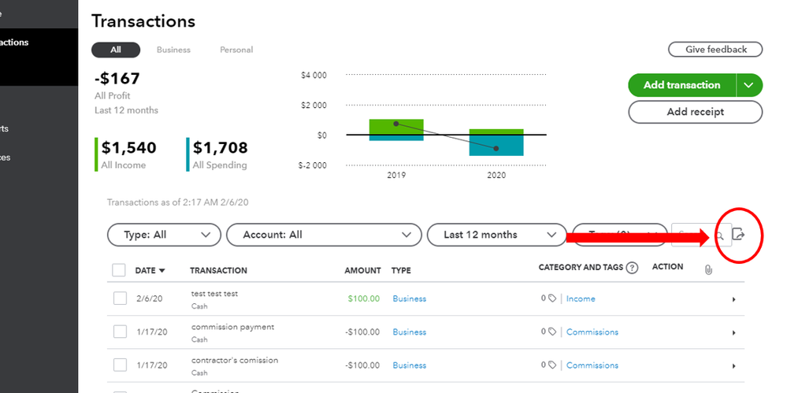Select the commission payment row checkbox
Viewport: 787px width, 393px height.
(120, 332)
